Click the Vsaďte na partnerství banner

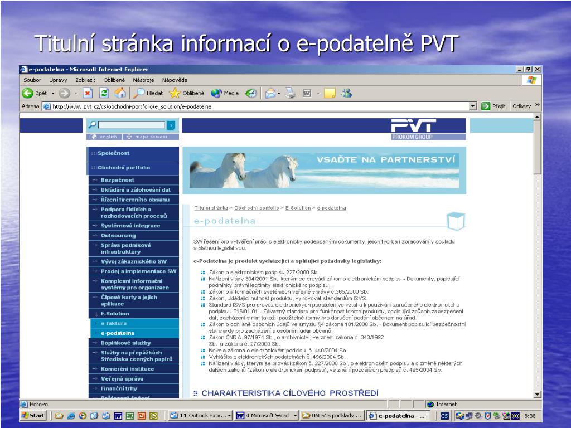(x=324, y=171)
